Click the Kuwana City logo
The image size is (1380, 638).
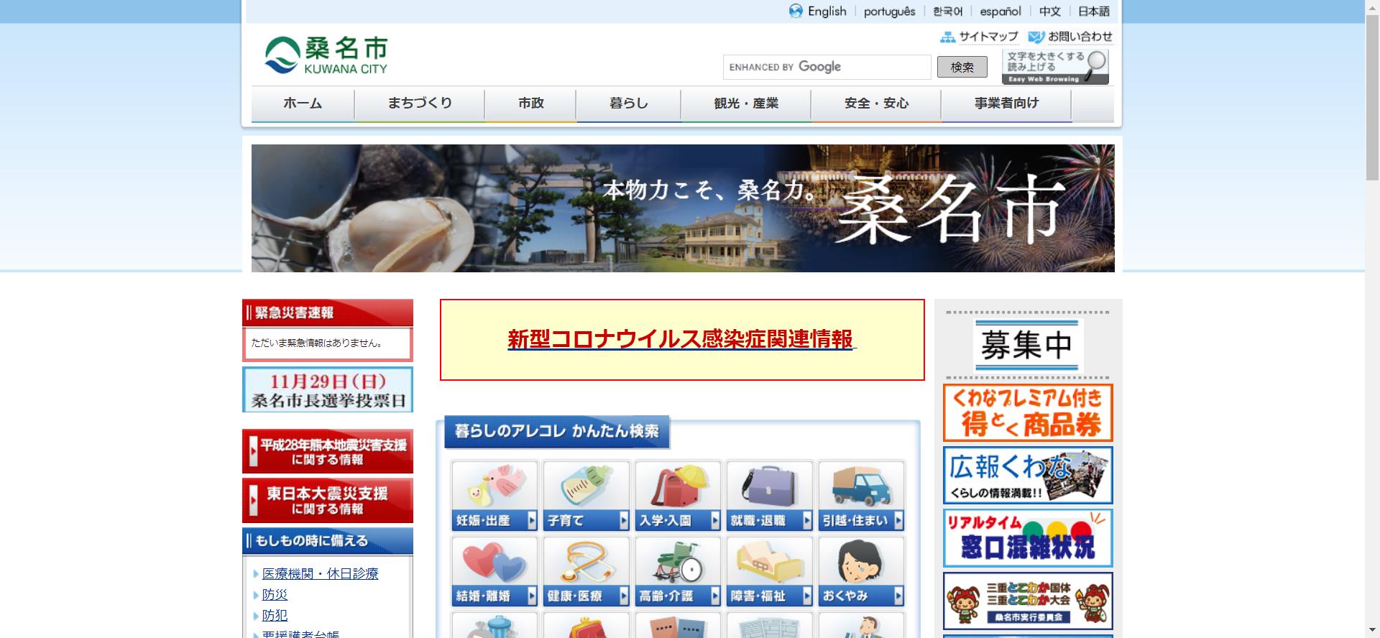tap(326, 55)
